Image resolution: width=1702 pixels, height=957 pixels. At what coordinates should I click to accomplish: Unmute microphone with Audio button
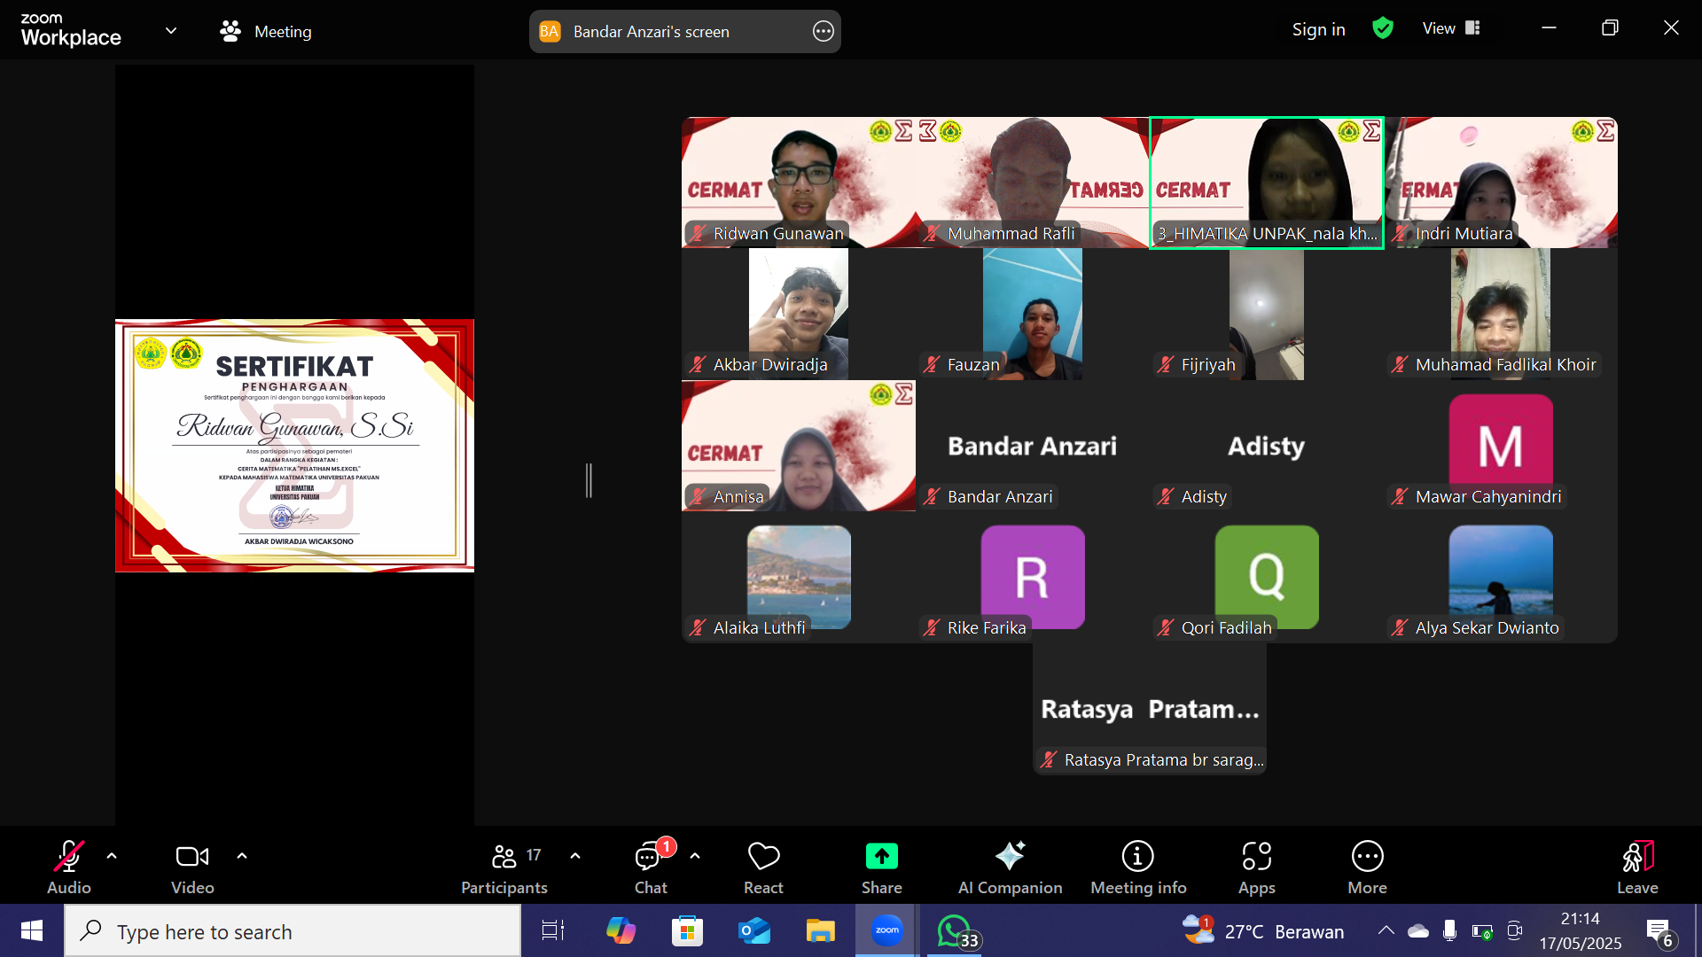pyautogui.click(x=68, y=867)
